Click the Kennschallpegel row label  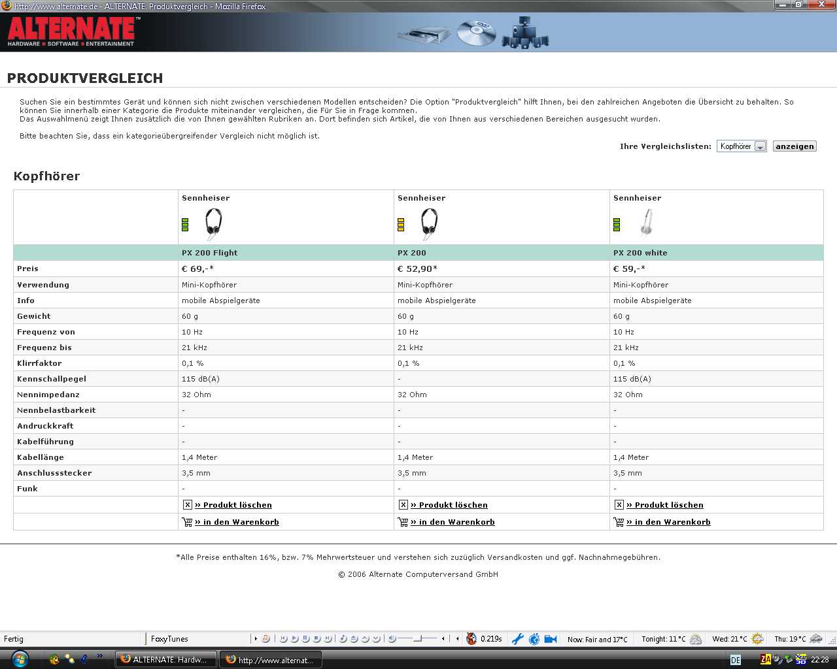[52, 379]
